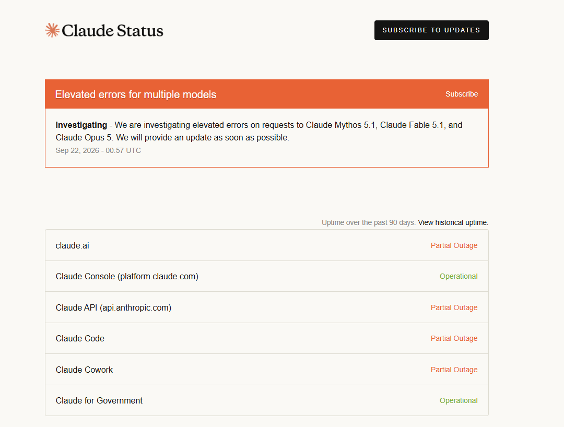Click Claude Cowork Partial Outage status

point(454,370)
